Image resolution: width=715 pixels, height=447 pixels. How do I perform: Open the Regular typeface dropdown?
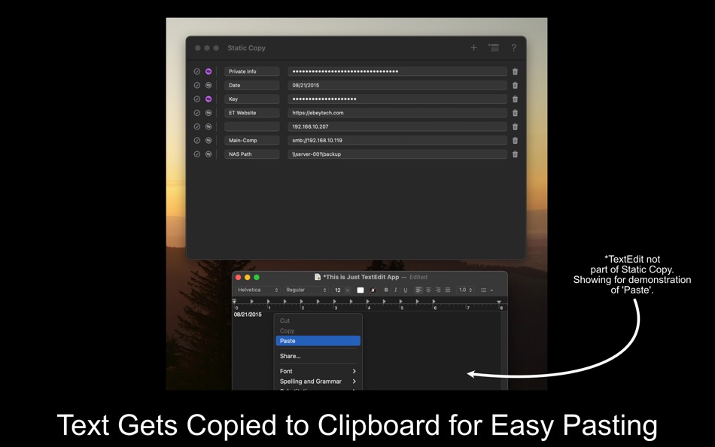(306, 290)
